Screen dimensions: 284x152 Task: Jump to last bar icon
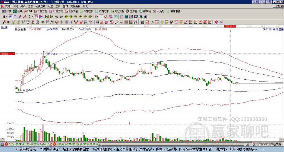click(52, 17)
